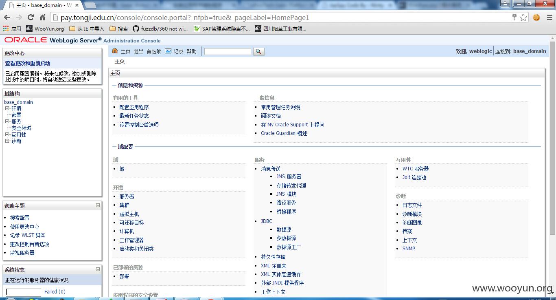Screen dimensions: 556x300
Task: Open 持久性存储 link
Action: [273, 257]
